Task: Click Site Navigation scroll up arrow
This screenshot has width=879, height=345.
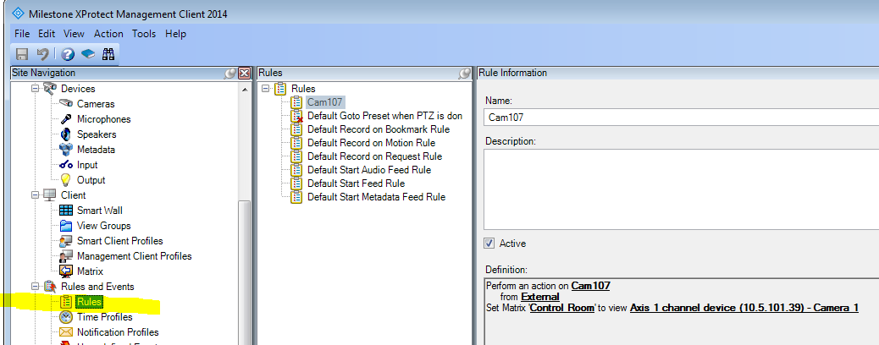Action: point(244,89)
